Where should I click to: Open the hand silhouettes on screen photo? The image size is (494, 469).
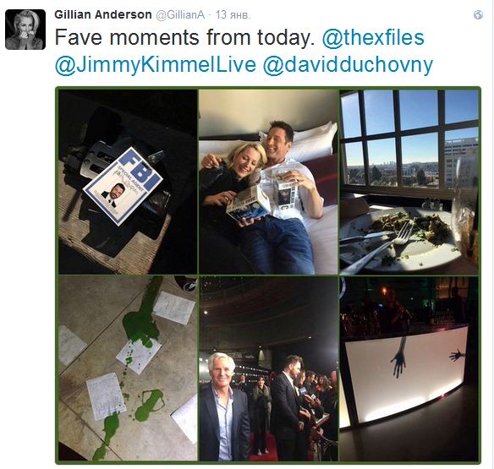[x=409, y=368]
